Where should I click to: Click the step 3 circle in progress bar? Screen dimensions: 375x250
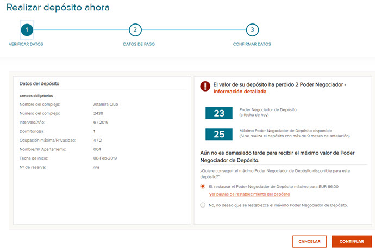point(252,30)
